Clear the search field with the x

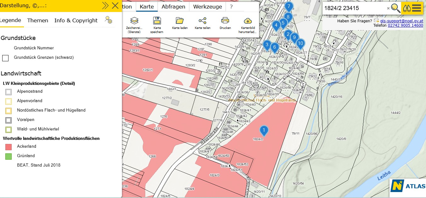(388, 8)
